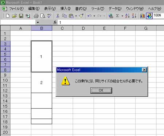Click the Redo arrow icon
The image size is (164, 136).
coord(99,16)
